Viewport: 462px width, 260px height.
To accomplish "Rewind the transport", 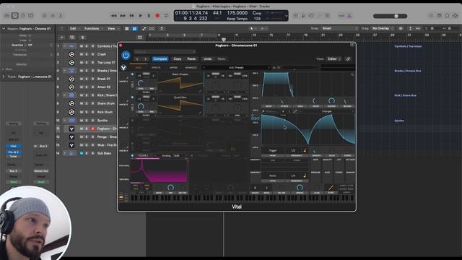I will [114, 16].
